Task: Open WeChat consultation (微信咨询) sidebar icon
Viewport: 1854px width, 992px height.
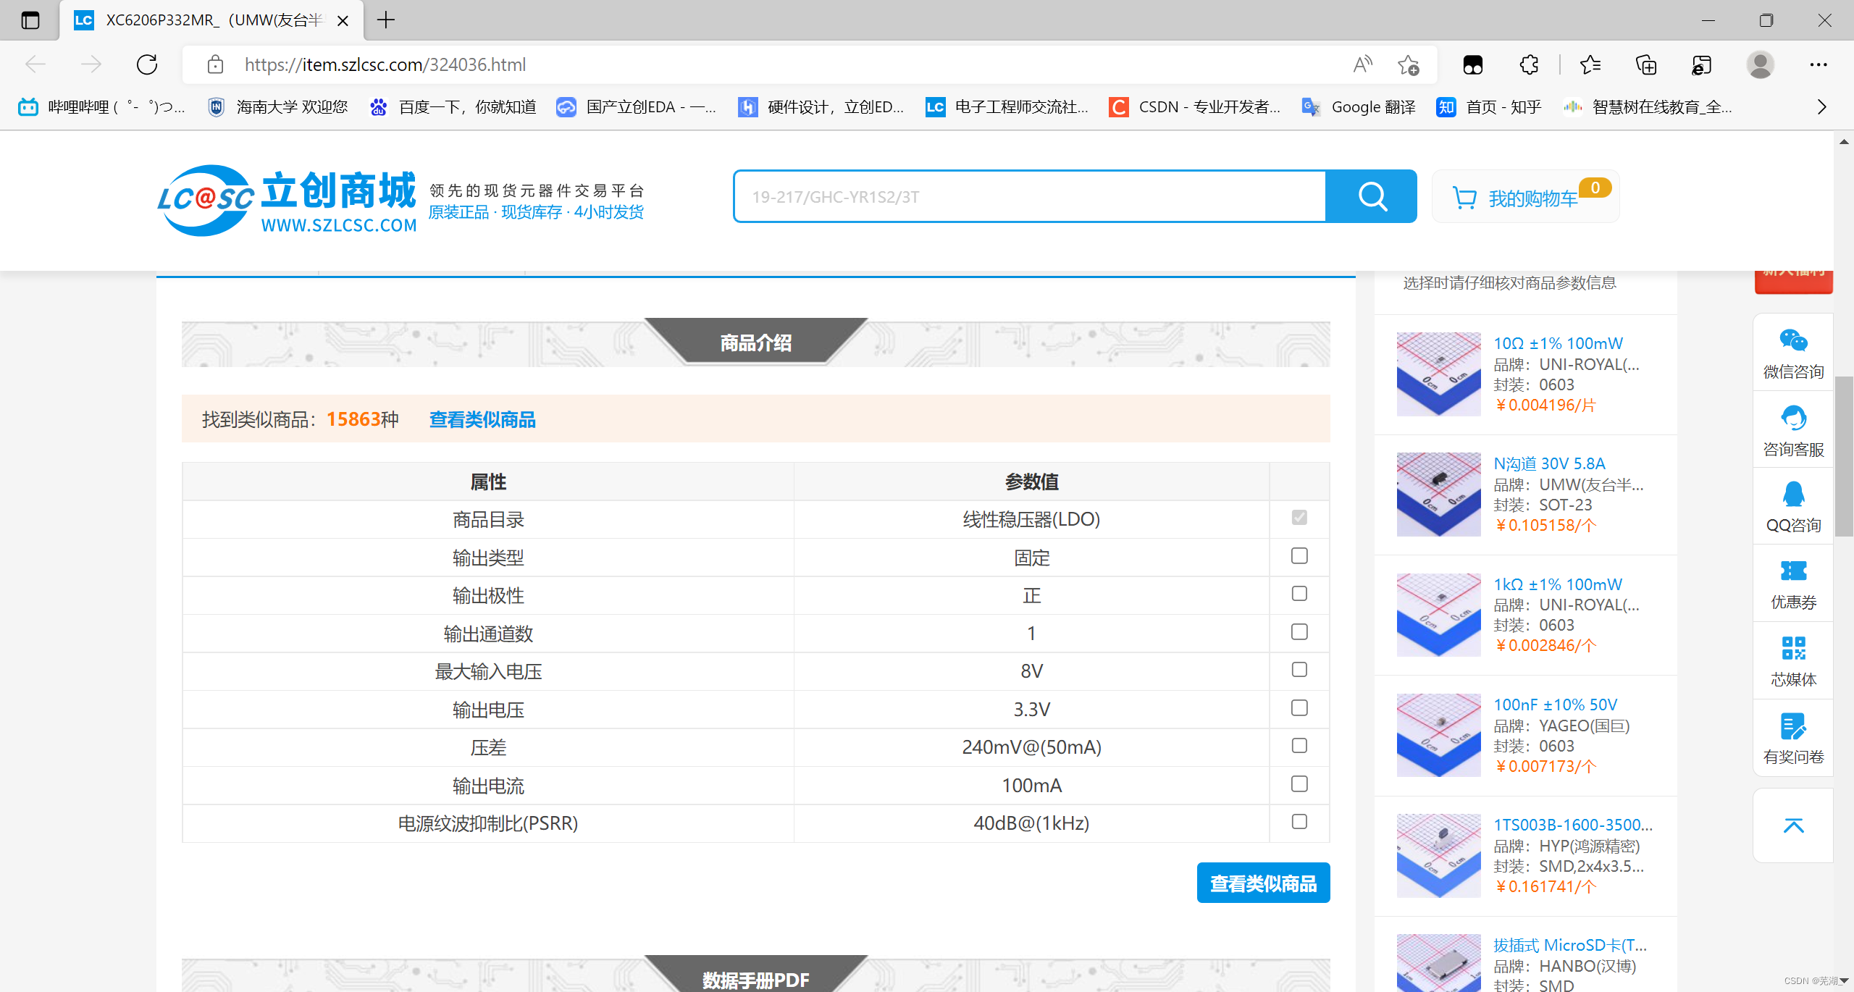Action: pos(1793,353)
